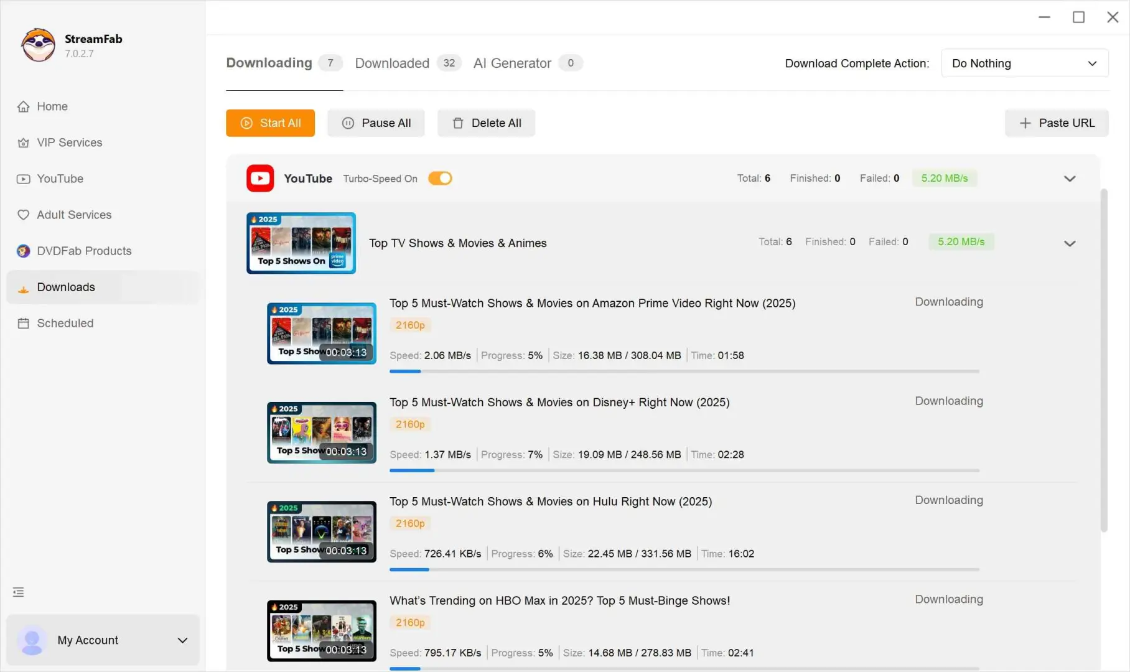The width and height of the screenshot is (1130, 672).
Task: Click the trash icon on Delete All
Action: tap(458, 123)
